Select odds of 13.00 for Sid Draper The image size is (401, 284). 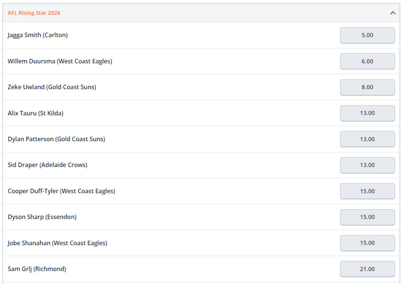click(367, 165)
